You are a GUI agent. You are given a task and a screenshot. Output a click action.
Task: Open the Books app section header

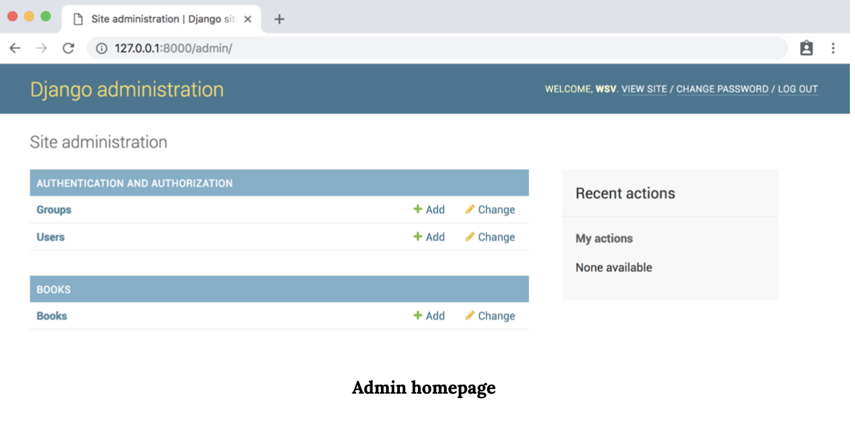pyautogui.click(x=53, y=289)
